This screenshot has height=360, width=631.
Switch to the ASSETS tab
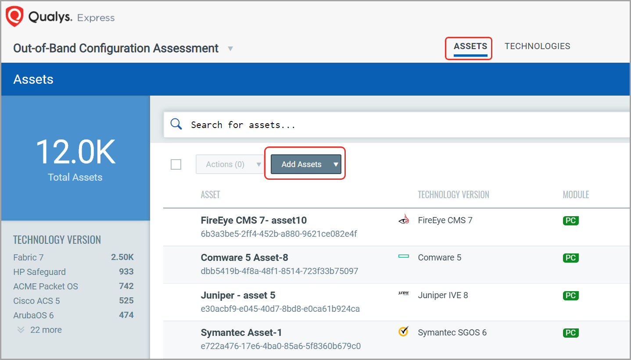(470, 46)
